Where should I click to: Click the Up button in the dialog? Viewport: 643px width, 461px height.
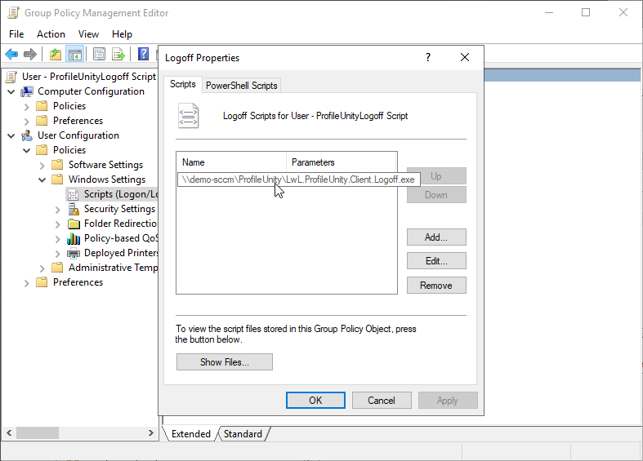click(436, 176)
